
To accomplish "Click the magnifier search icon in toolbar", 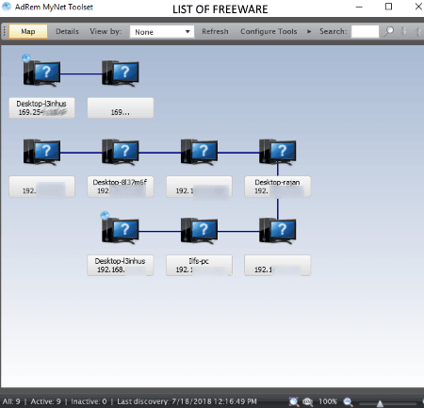I will [x=389, y=31].
